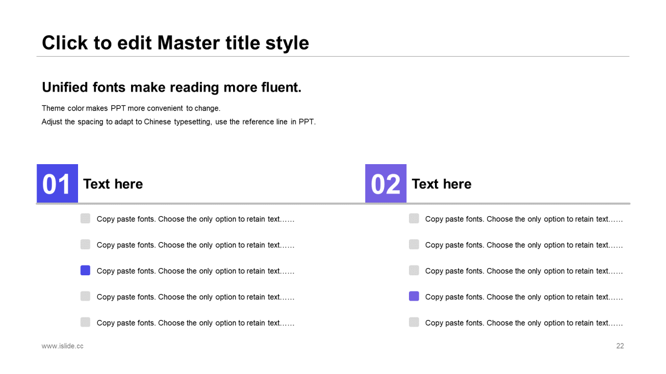Image resolution: width=666 pixels, height=374 pixels.
Task: Click last gray bullet under section 01
Action: coord(85,322)
